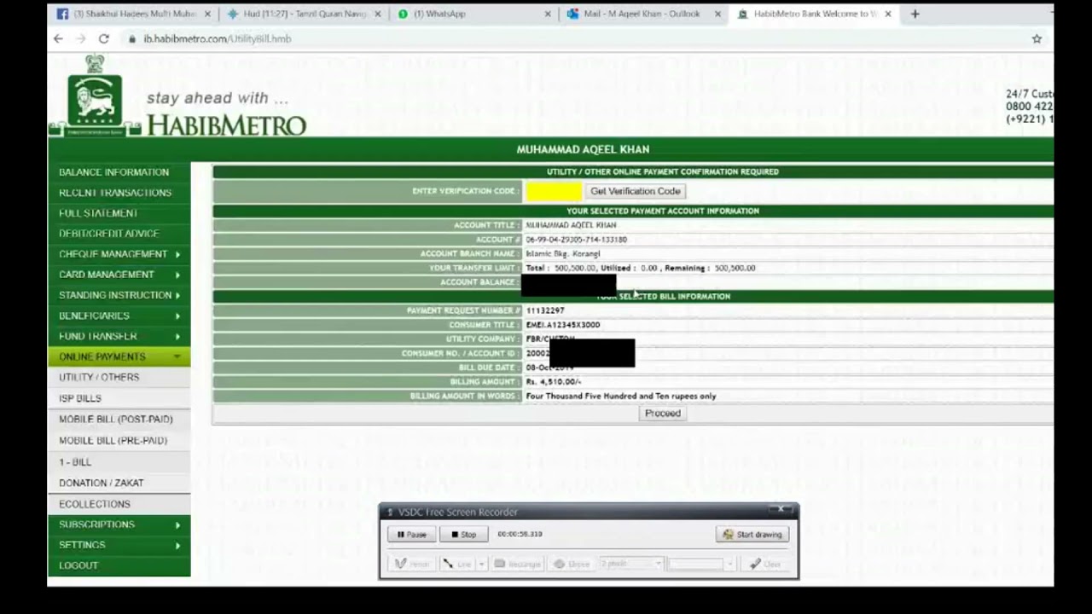1092x614 pixels.
Task: Close the Tanzil Quran Navigator tab
Action: point(378,14)
